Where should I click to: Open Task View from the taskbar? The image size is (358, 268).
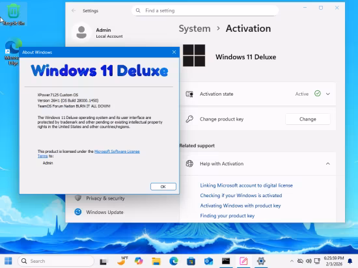pyautogui.click(x=104, y=261)
